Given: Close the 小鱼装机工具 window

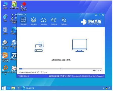Looking at the screenshot, I should point(103,15).
